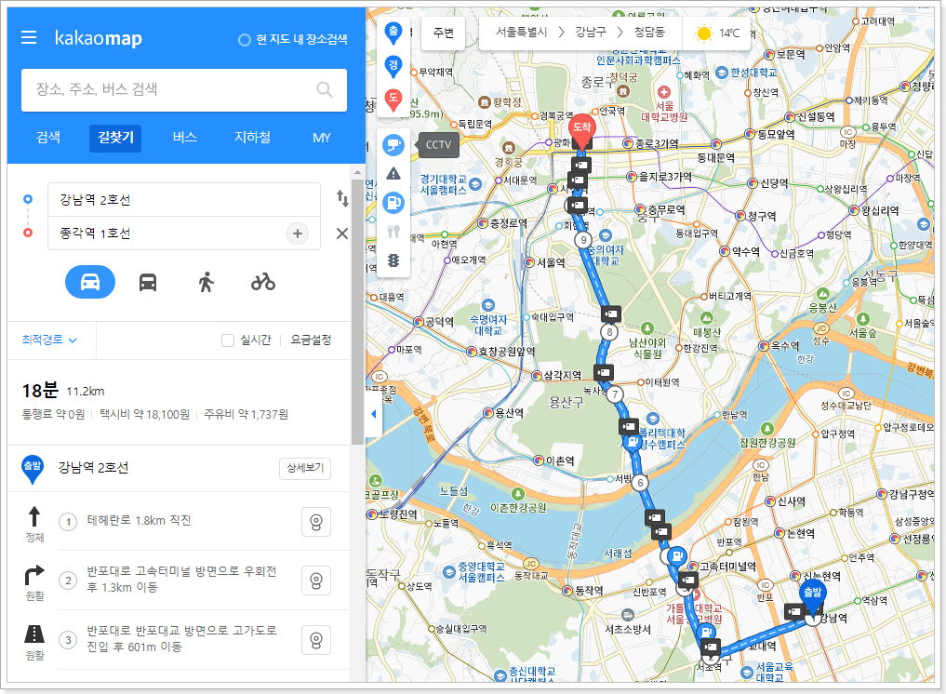This screenshot has height=694, width=946.
Task: Toggle the CCTV map layer
Action: click(393, 145)
